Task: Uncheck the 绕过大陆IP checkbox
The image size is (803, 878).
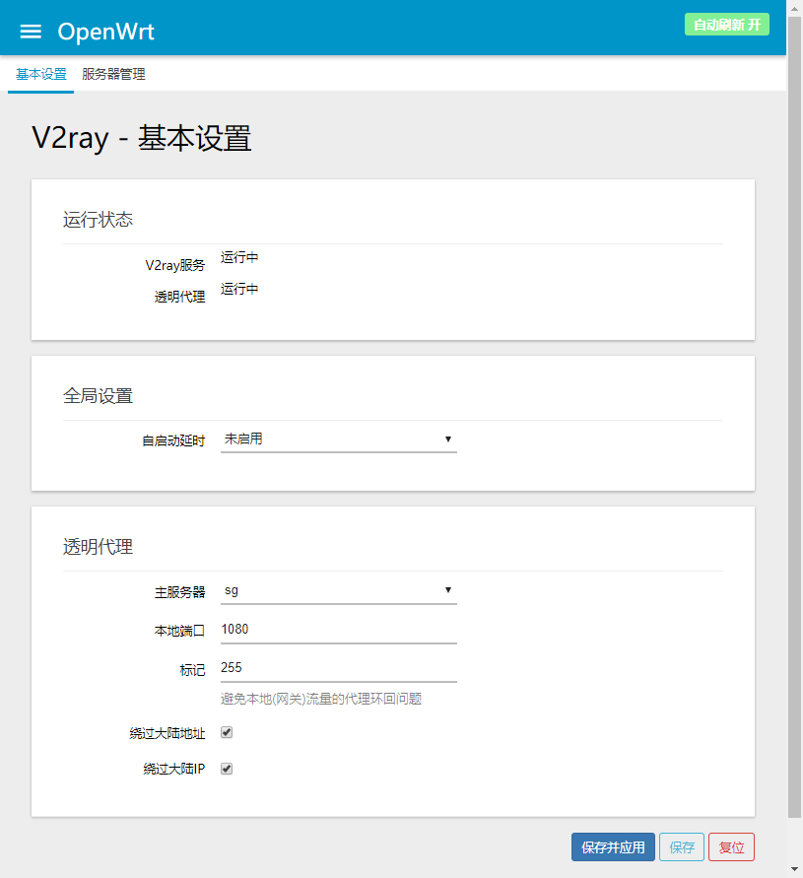Action: pos(227,769)
